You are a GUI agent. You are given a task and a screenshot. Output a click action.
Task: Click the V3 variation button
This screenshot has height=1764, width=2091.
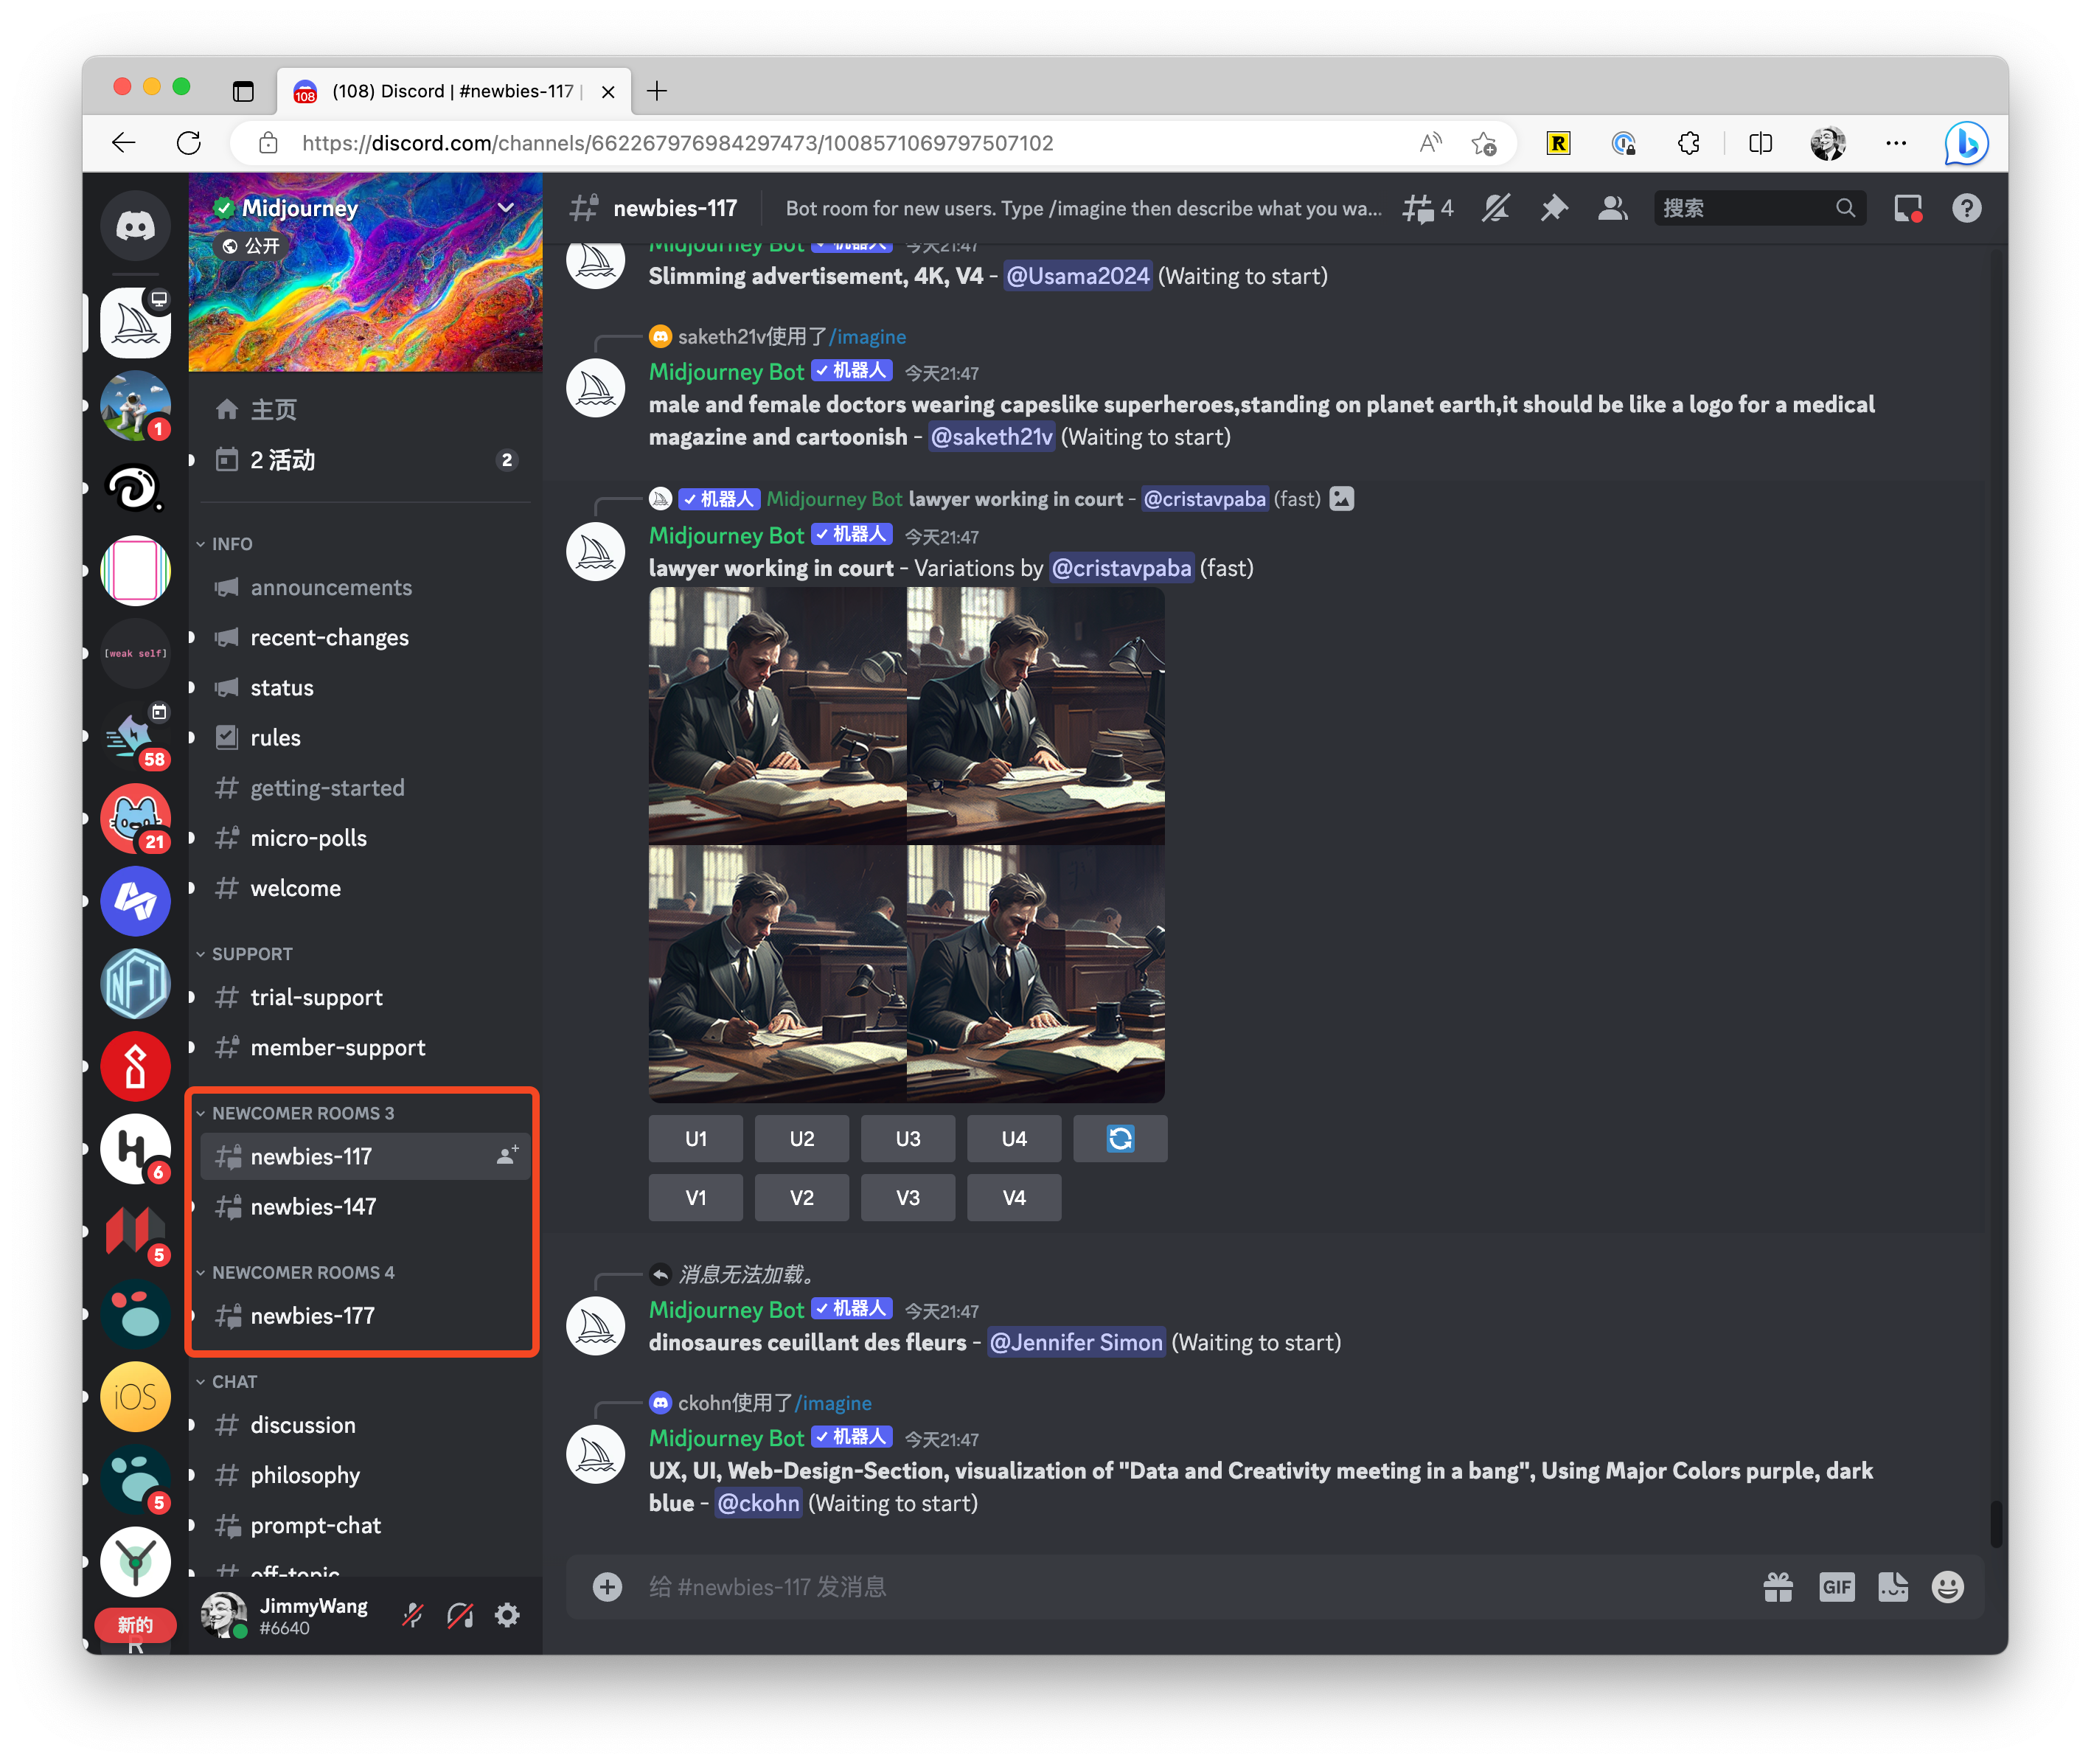[x=908, y=1197]
